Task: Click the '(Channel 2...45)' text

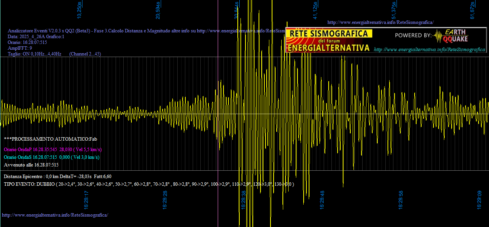Action: coord(85,54)
